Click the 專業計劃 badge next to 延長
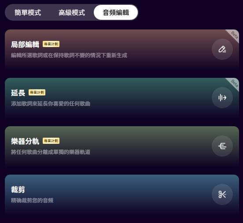The width and height of the screenshot is (243, 223). click(x=37, y=92)
